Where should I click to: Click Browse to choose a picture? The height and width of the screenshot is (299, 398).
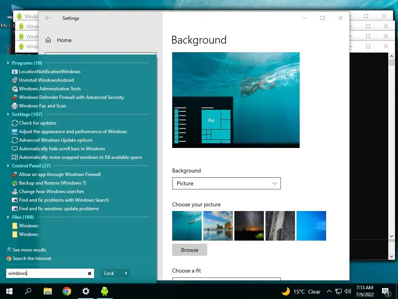[190, 250]
